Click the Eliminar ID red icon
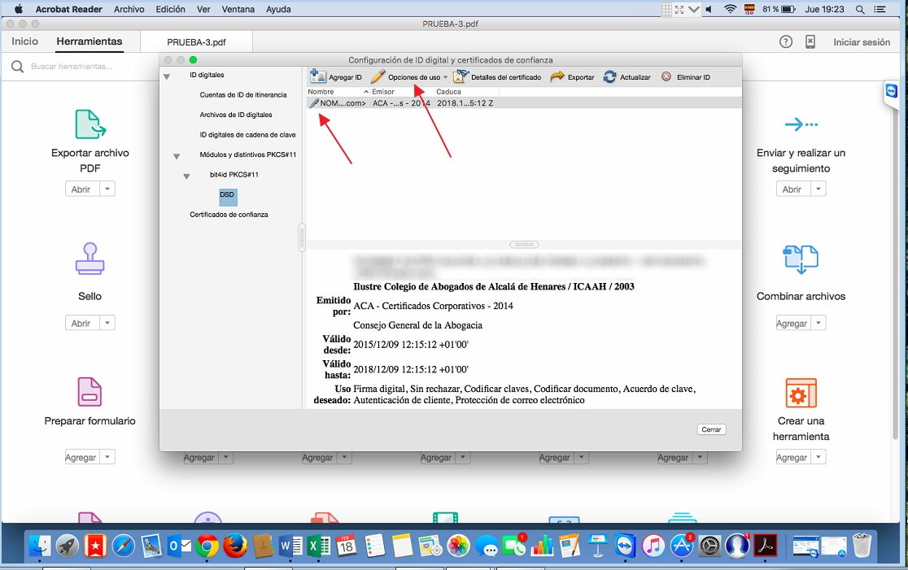Screen dimensions: 908x570 pyautogui.click(x=666, y=77)
